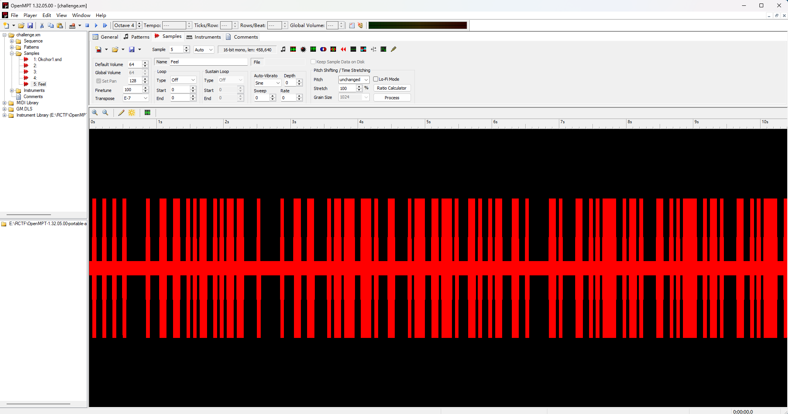Select the pencil Draw Sample tool
Viewport: 788px width, 414px height.
coord(121,113)
